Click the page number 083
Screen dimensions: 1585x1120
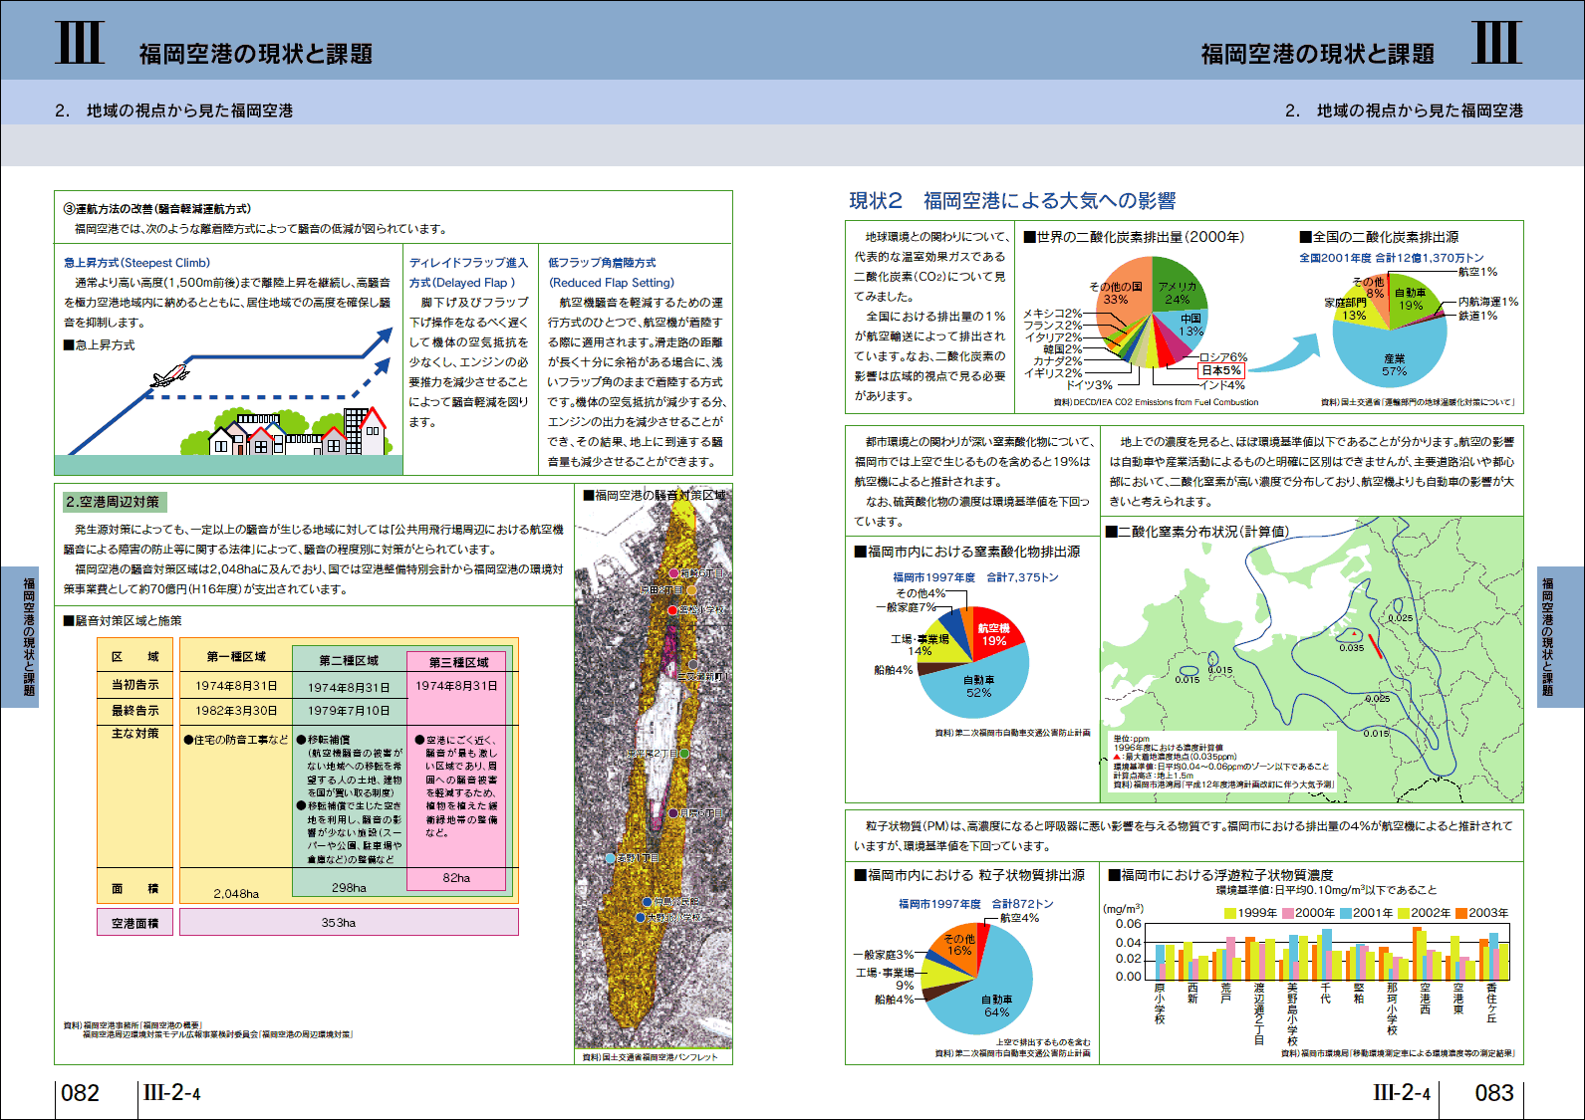pos(1494,1093)
